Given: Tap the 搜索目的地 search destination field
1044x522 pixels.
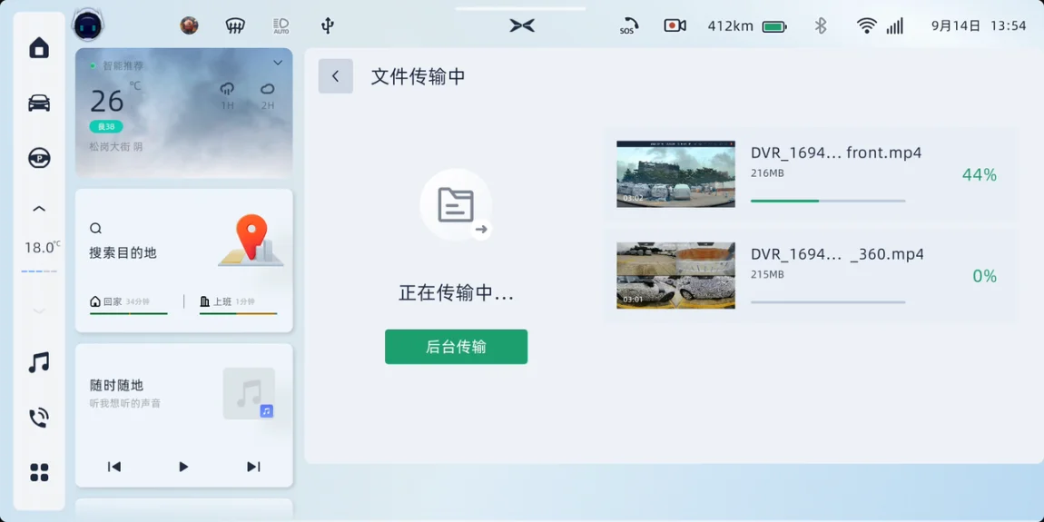Looking at the screenshot, I should [123, 252].
